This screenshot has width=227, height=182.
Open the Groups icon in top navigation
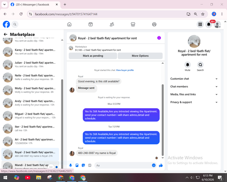click(x=154, y=24)
